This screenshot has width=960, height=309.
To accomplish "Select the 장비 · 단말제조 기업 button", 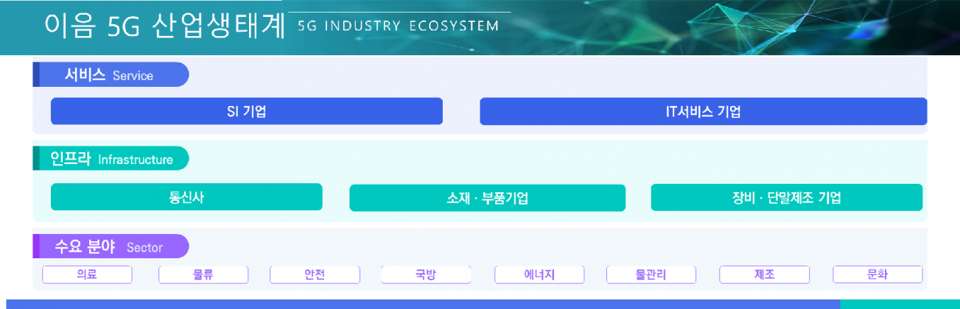I will [786, 197].
